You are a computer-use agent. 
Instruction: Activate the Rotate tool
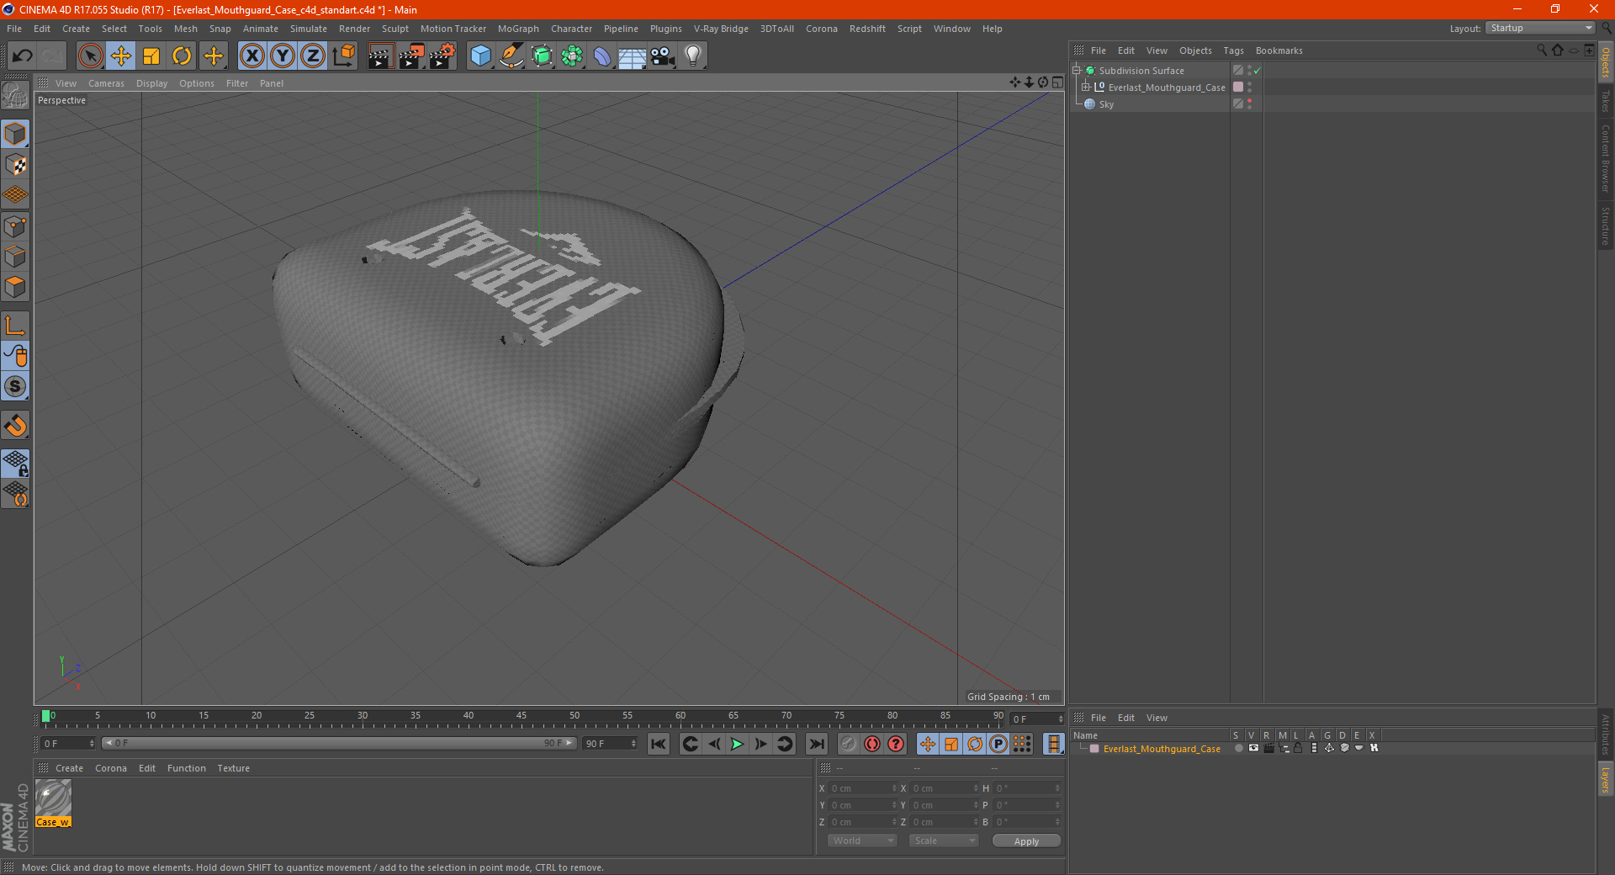point(182,56)
